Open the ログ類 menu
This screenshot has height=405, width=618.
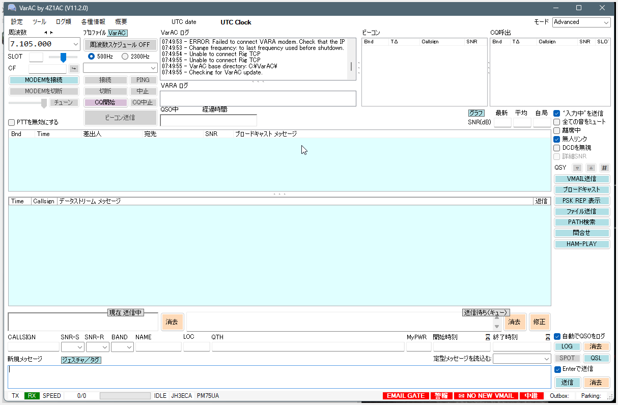(x=64, y=22)
